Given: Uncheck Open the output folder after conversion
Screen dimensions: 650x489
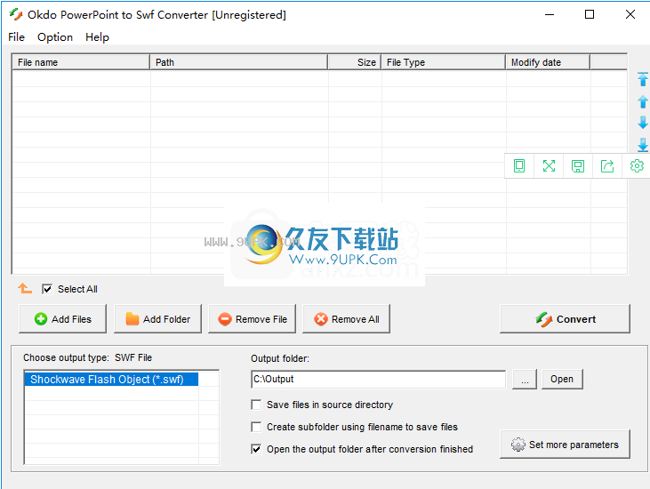Looking at the screenshot, I should (256, 449).
